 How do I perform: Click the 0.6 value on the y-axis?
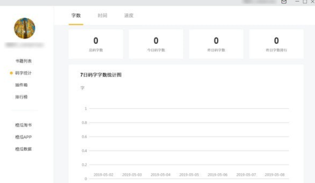coord(84,137)
